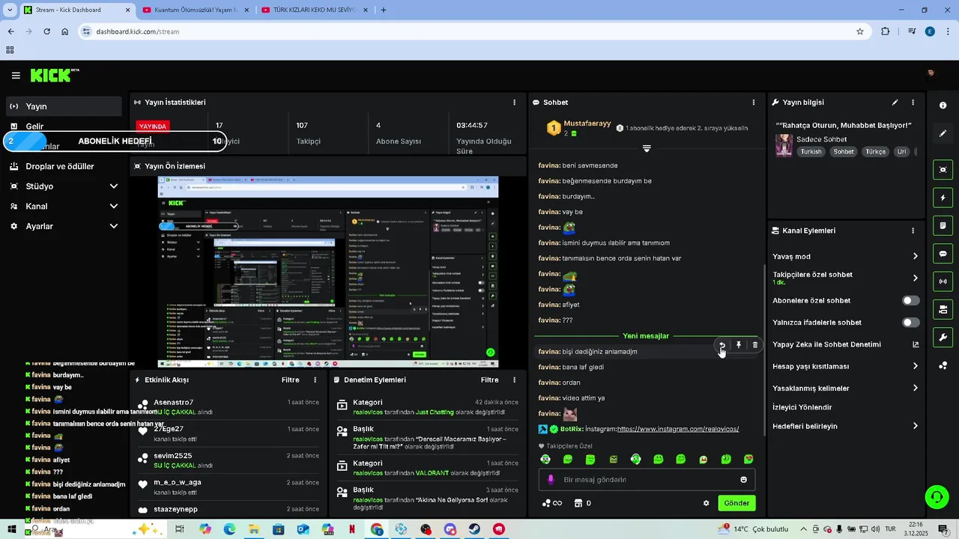This screenshot has width=959, height=539.
Task: Open Yasaklanmış kelimeler arrow
Action: [915, 388]
